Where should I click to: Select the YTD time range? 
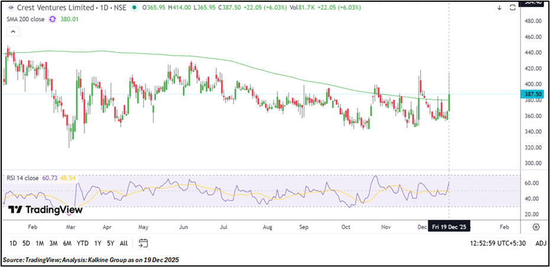pos(83,243)
